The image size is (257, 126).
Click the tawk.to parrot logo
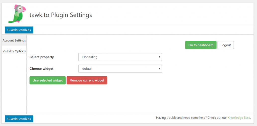point(17,14)
